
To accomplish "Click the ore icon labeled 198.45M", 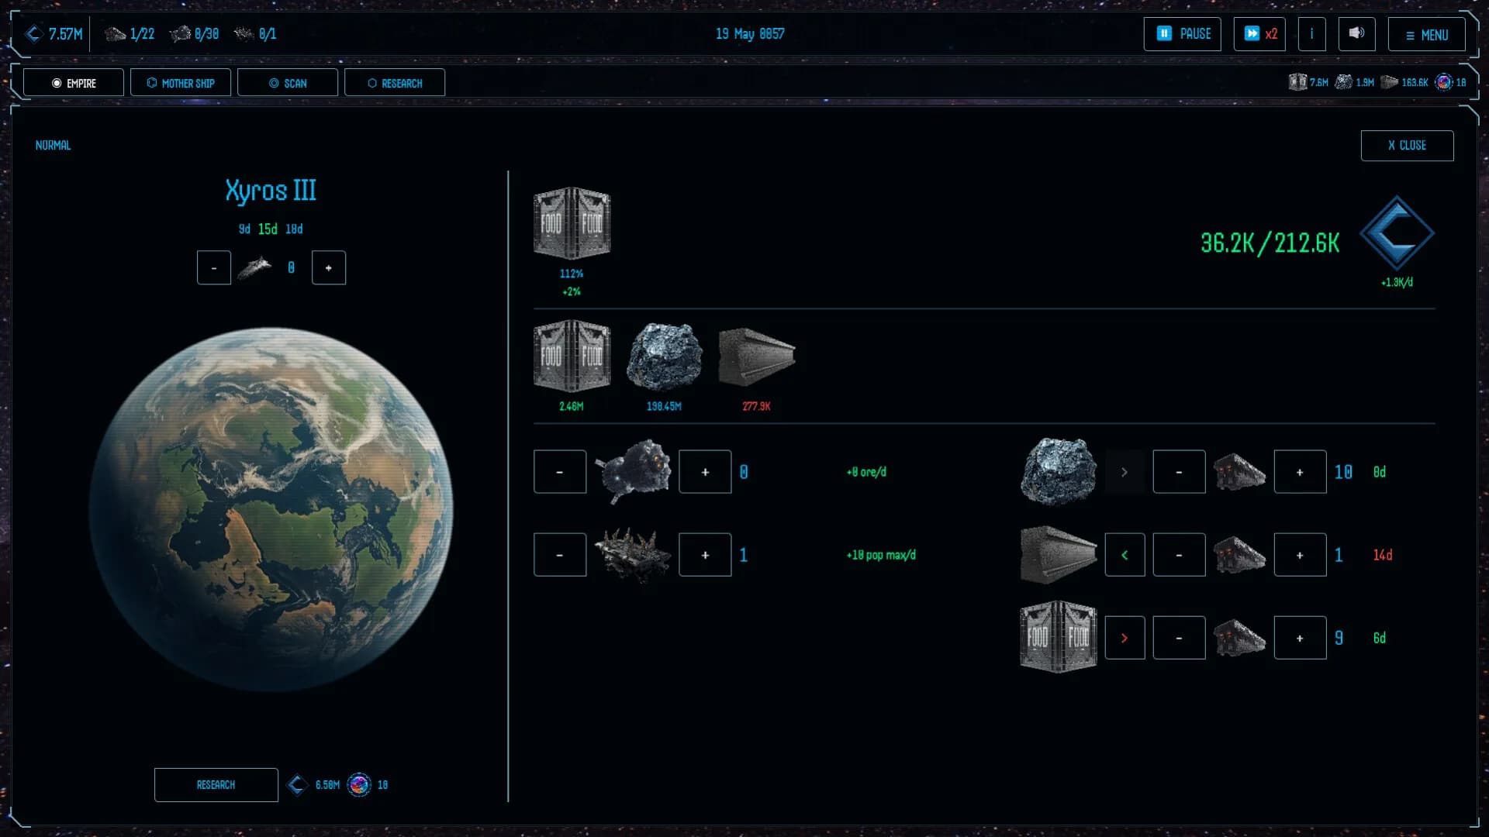I will pos(664,356).
